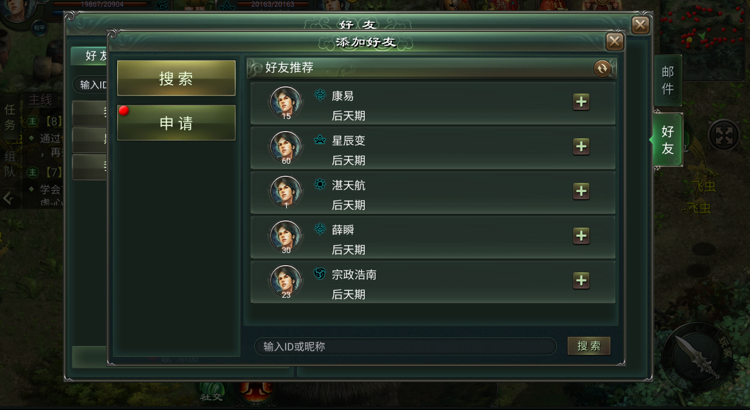750x410 pixels.
Task: Select 宗政浩南's avatar portrait
Action: tap(286, 281)
